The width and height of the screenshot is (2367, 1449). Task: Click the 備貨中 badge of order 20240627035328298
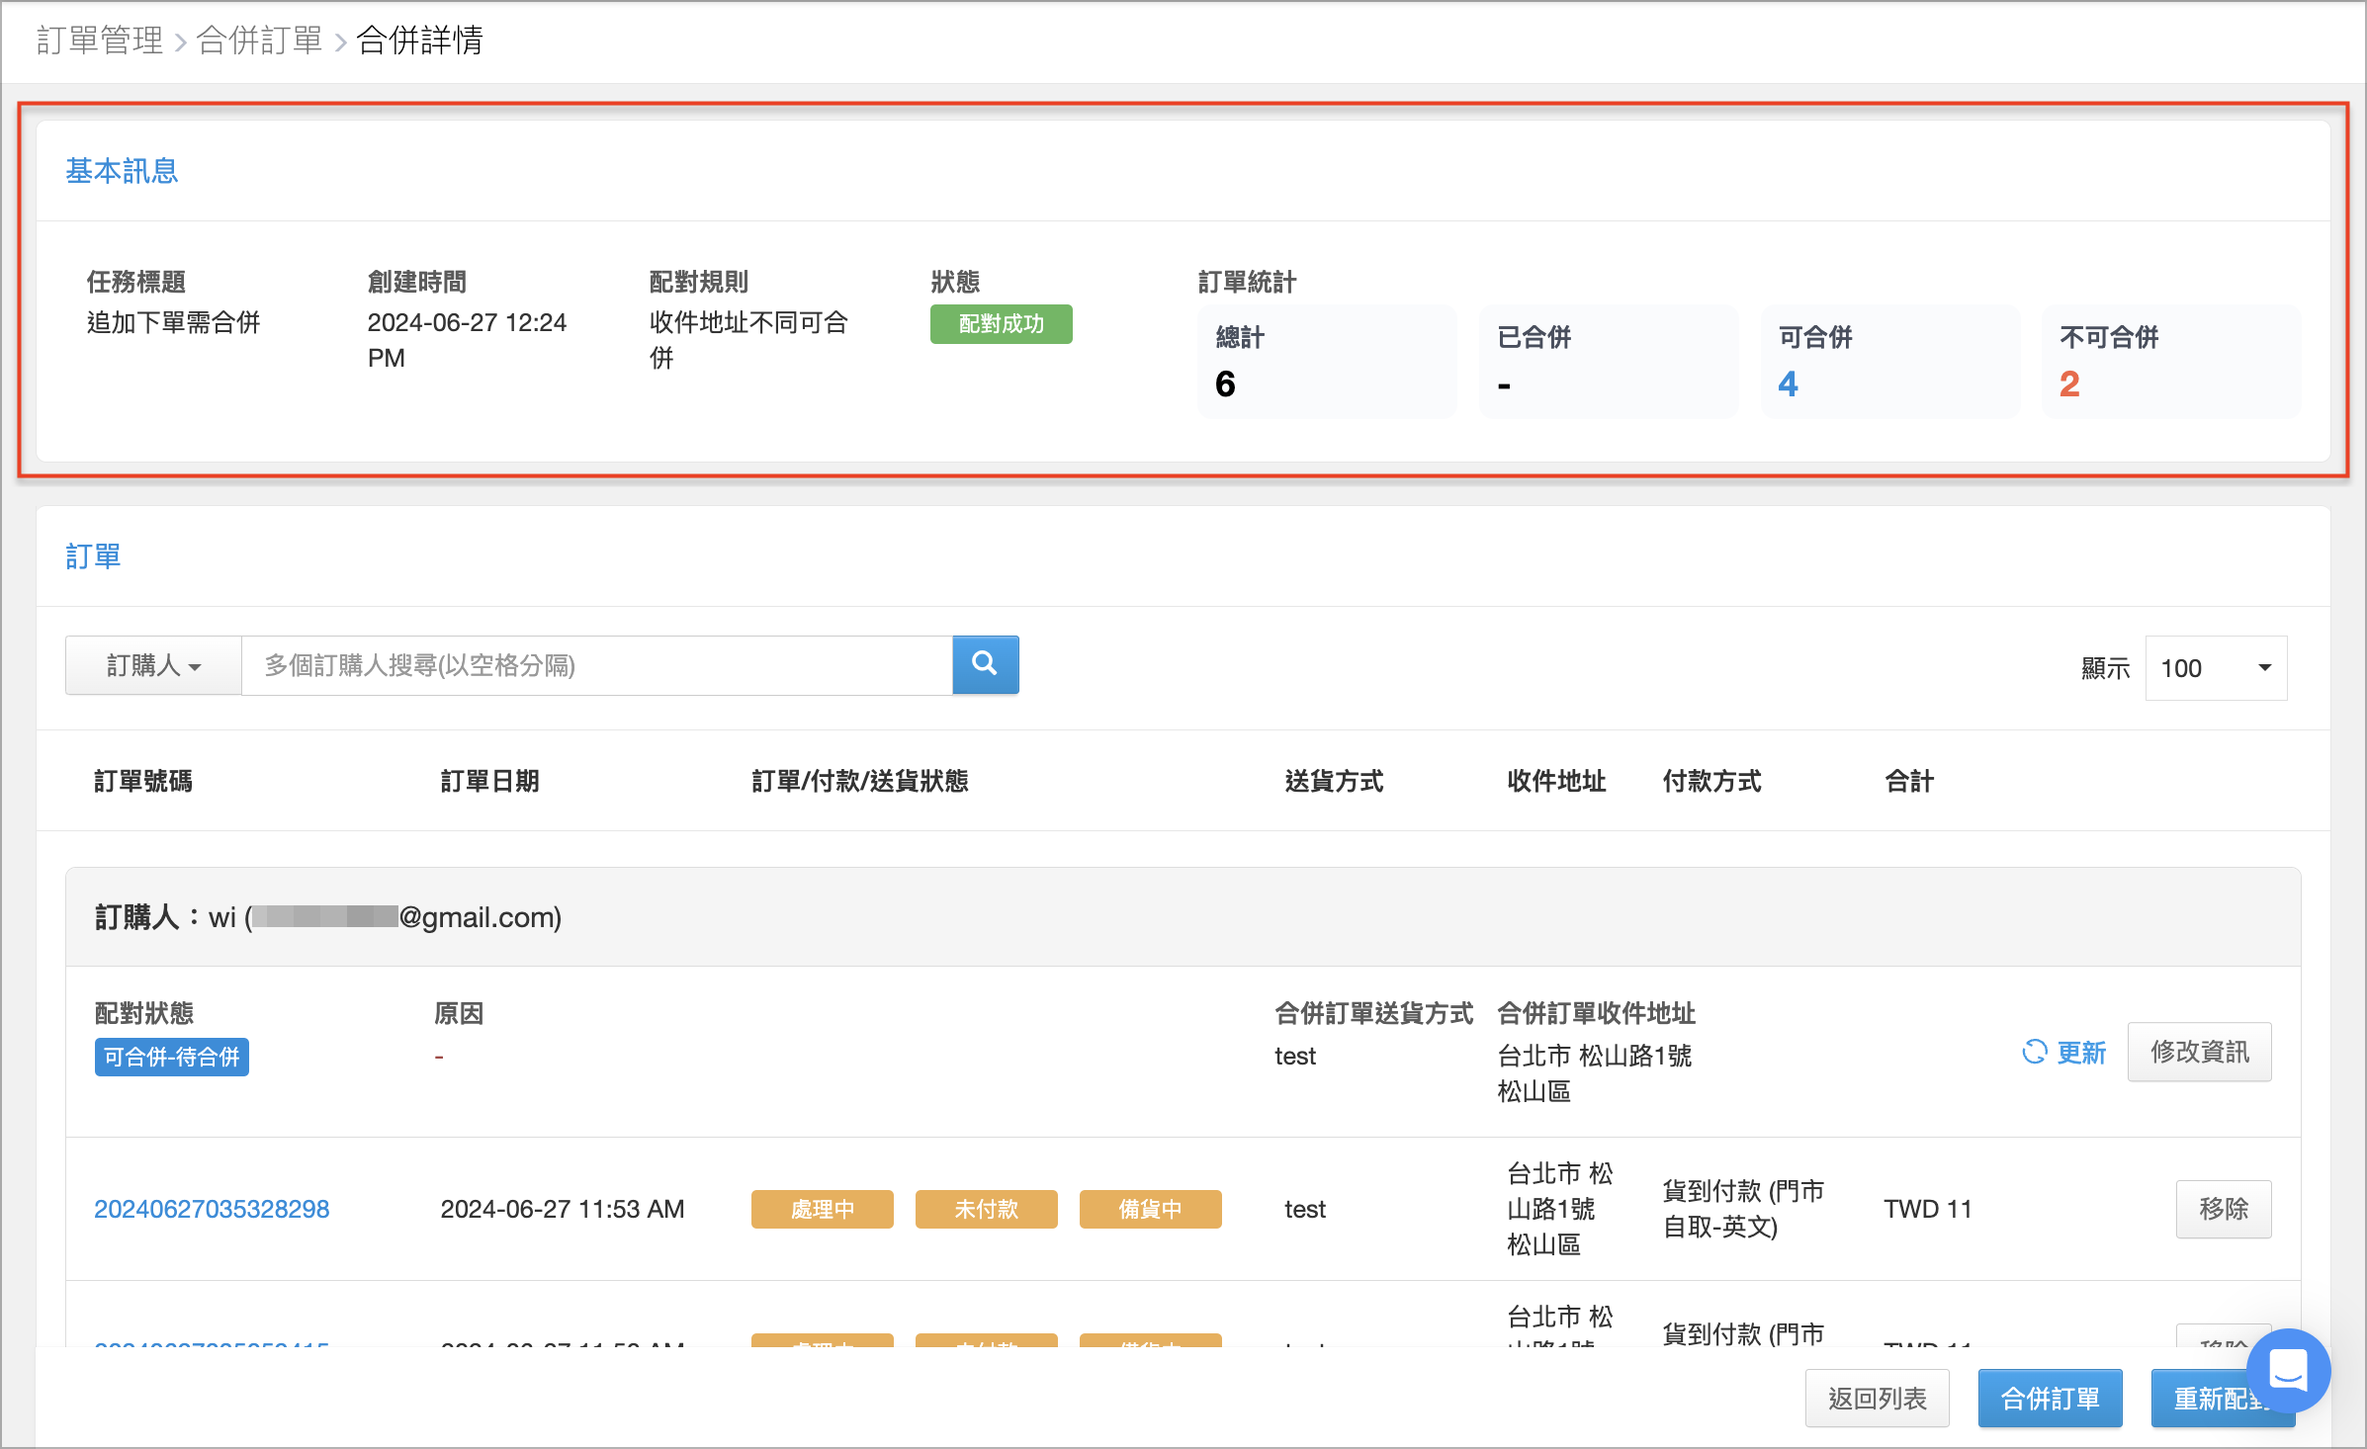pyautogui.click(x=1150, y=1209)
